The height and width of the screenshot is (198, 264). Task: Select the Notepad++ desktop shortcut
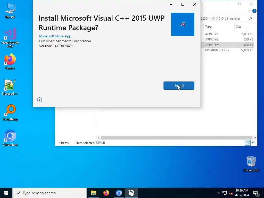click(10, 87)
